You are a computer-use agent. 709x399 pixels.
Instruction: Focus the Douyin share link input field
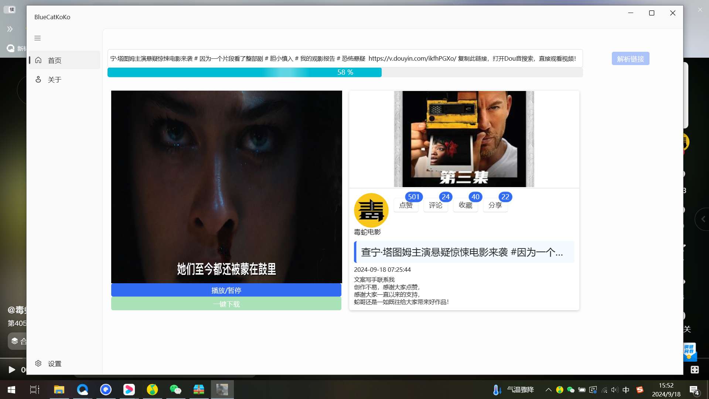coord(345,58)
